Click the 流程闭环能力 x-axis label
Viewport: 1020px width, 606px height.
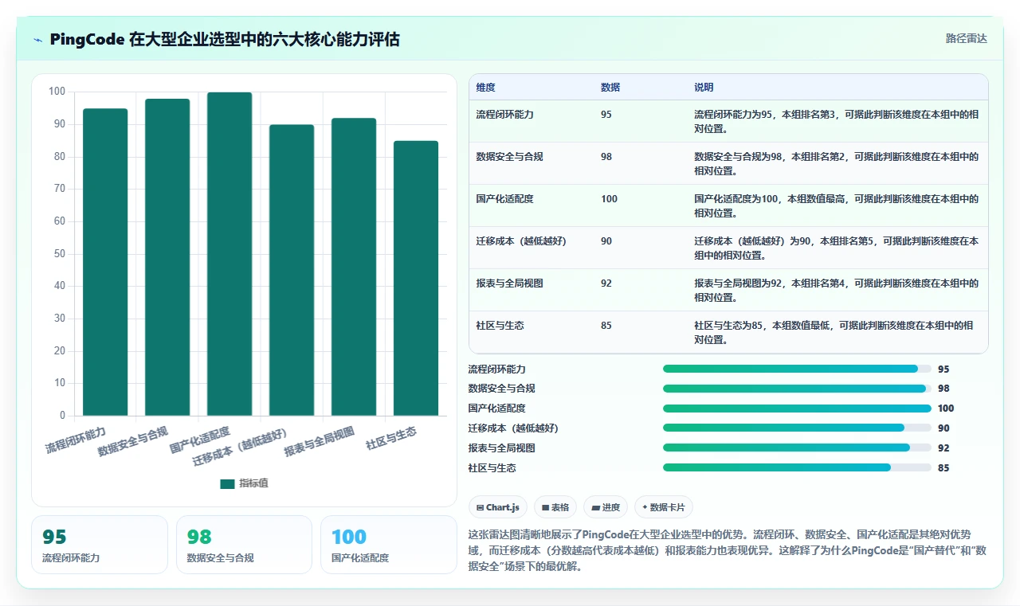pos(76,440)
